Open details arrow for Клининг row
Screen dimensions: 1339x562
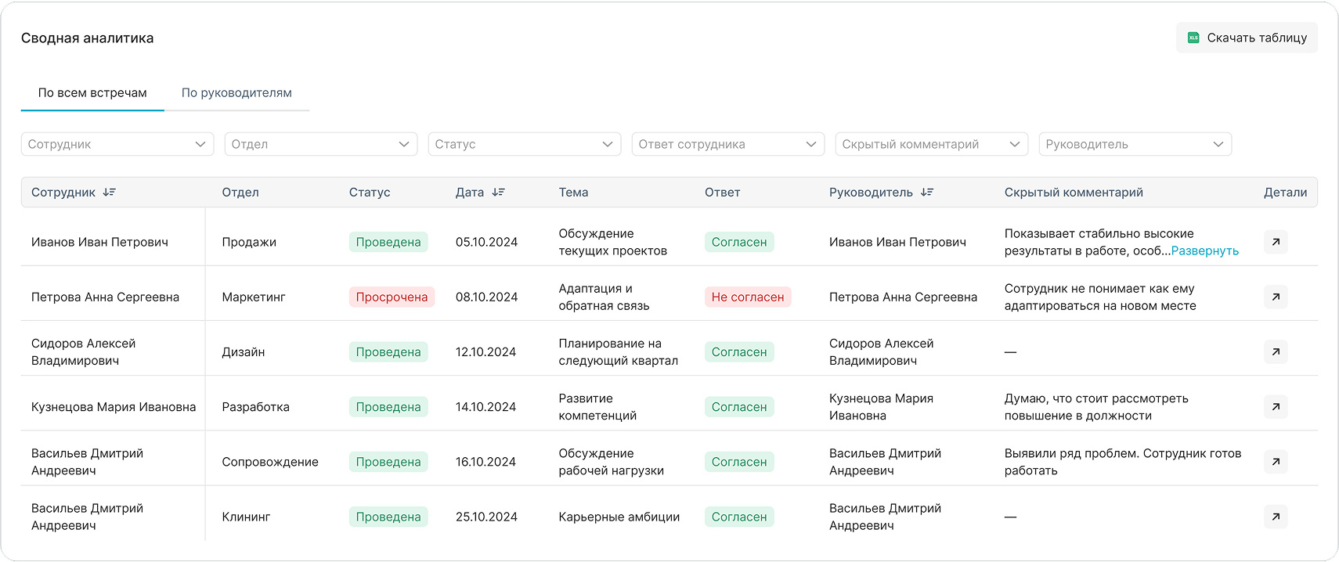pyautogui.click(x=1276, y=517)
